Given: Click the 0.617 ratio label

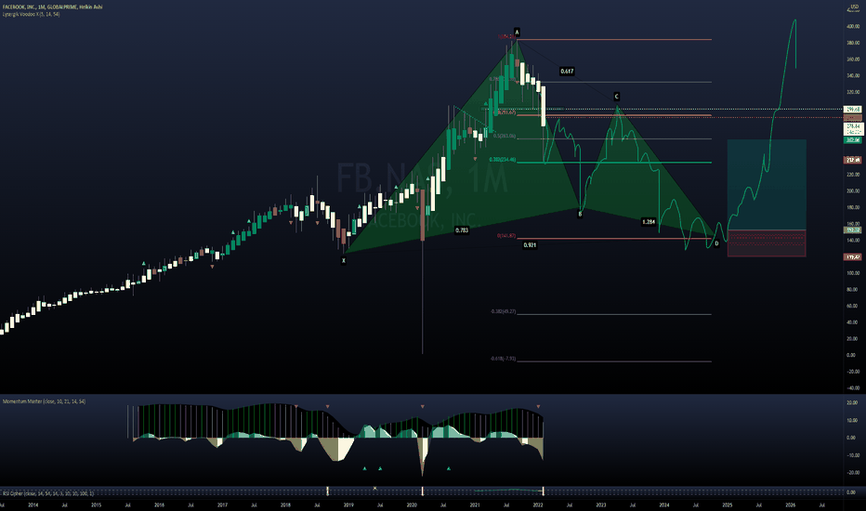Looking at the screenshot, I should (567, 72).
